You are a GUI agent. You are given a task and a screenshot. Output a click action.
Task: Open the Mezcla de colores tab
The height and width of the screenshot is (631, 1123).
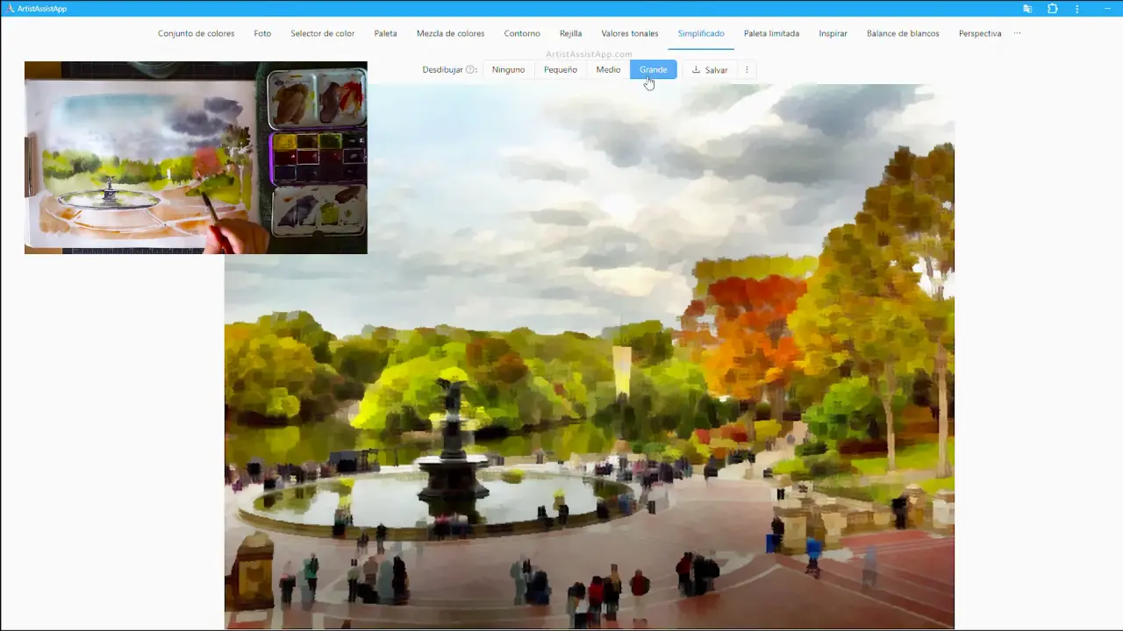(x=450, y=33)
